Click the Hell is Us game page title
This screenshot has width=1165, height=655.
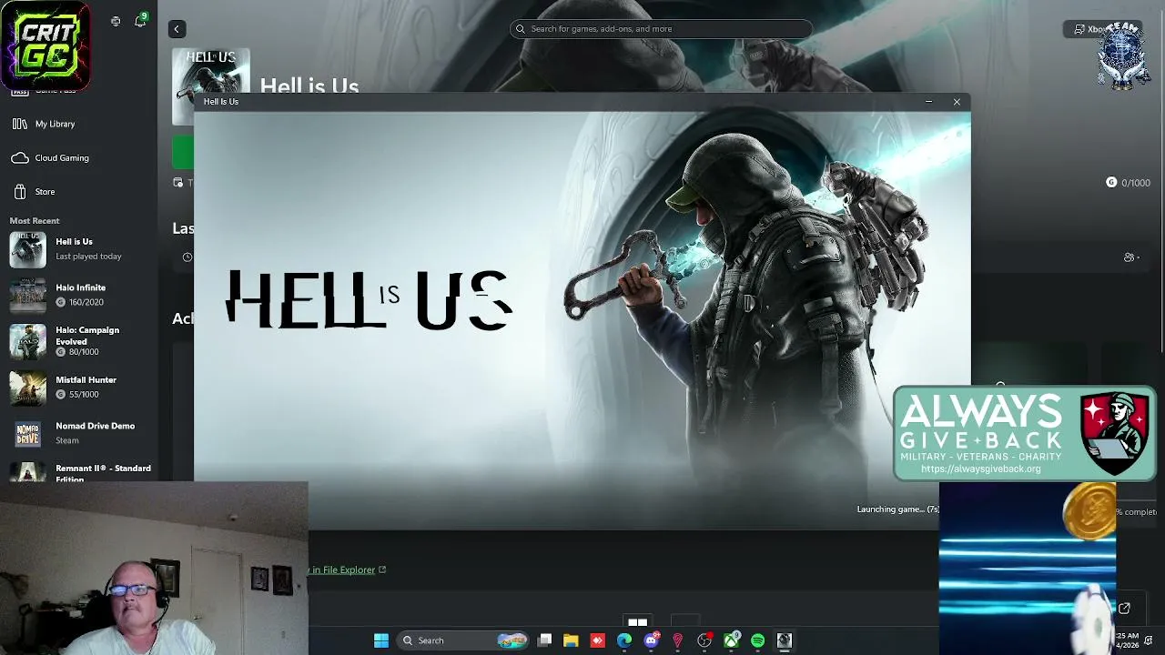(x=309, y=86)
